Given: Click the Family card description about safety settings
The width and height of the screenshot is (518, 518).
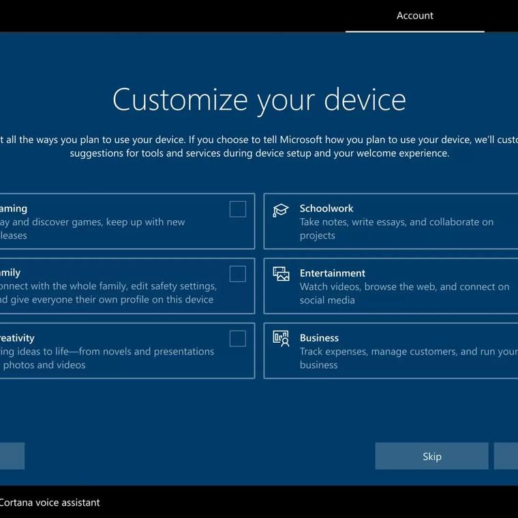Looking at the screenshot, I should pyautogui.click(x=107, y=293).
